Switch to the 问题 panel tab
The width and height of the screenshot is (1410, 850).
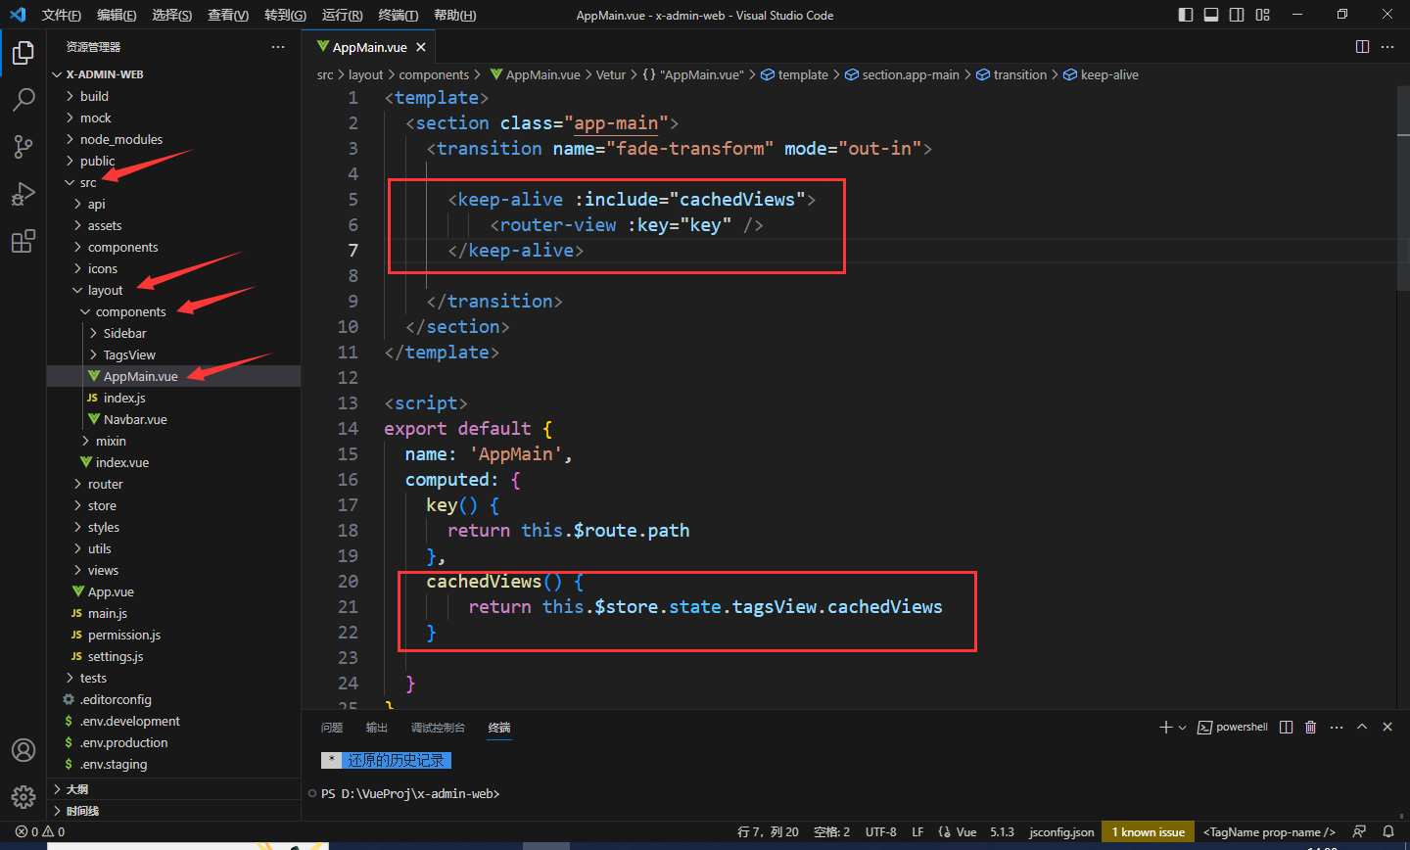point(332,728)
